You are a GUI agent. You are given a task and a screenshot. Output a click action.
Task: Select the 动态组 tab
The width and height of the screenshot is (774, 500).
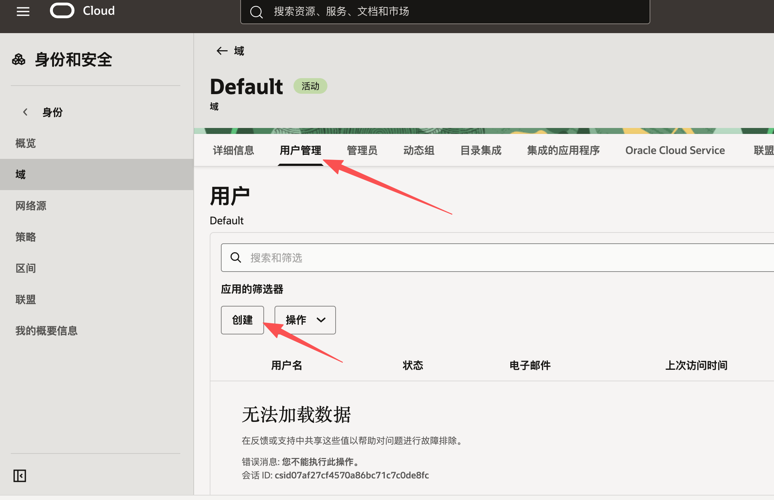pyautogui.click(x=419, y=150)
